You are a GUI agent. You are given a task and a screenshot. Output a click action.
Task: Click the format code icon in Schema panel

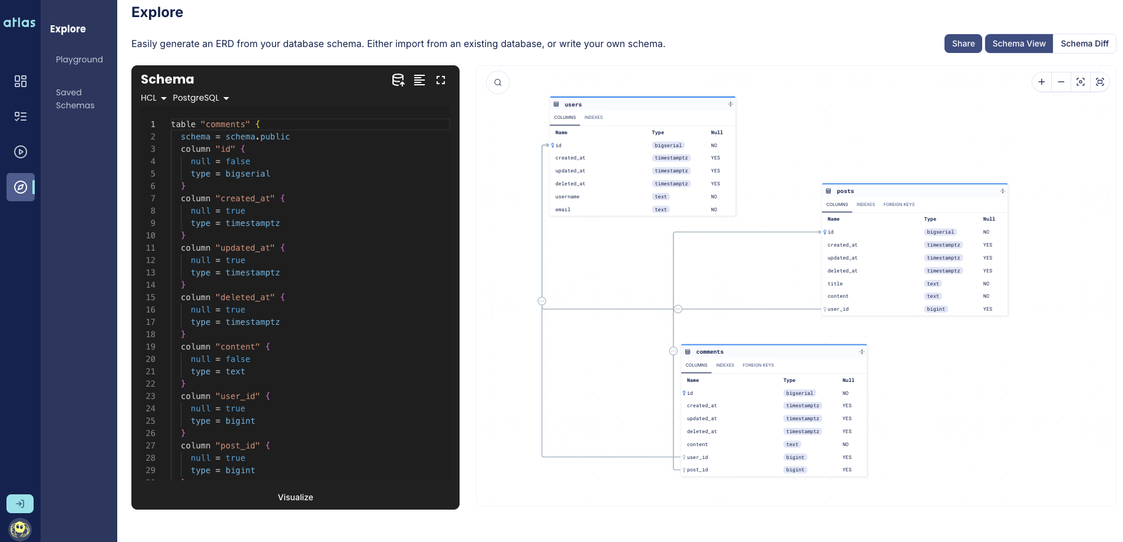(420, 80)
